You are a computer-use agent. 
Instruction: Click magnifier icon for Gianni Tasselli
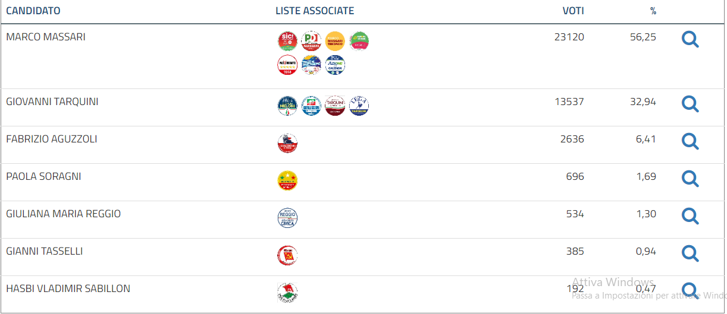coord(690,254)
